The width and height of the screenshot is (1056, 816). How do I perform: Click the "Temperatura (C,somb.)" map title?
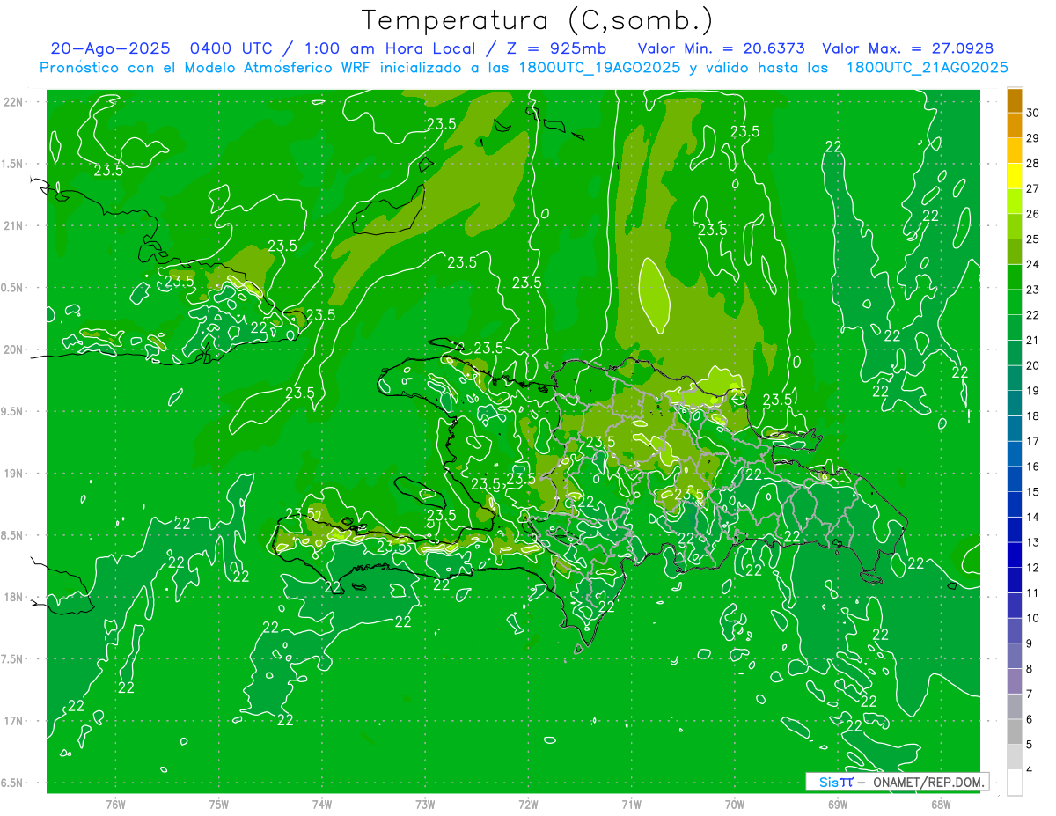click(x=537, y=20)
